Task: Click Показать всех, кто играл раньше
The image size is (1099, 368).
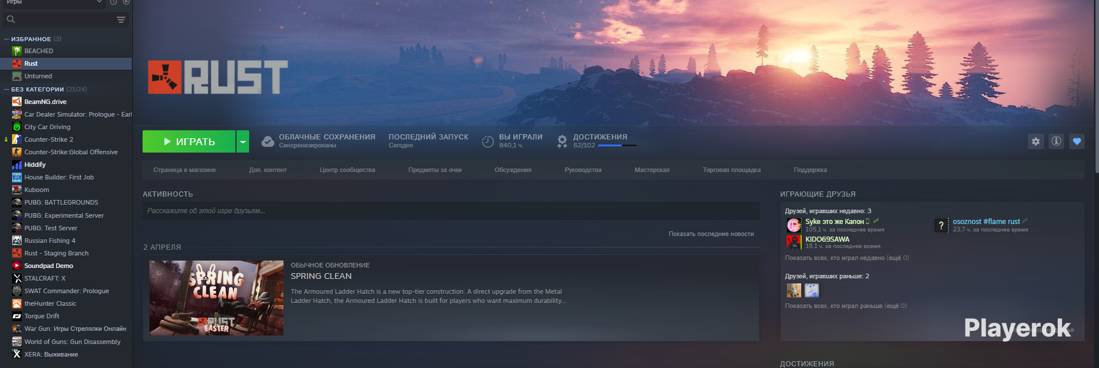Action: click(845, 306)
